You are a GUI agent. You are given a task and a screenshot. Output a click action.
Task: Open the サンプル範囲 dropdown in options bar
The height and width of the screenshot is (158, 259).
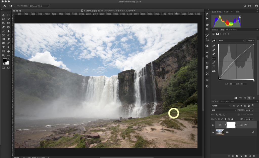click(x=39, y=6)
